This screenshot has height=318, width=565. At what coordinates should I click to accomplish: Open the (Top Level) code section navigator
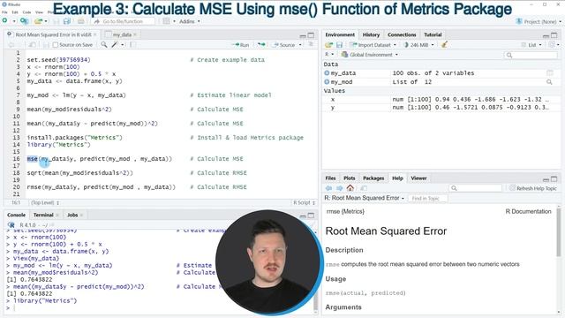(45, 202)
